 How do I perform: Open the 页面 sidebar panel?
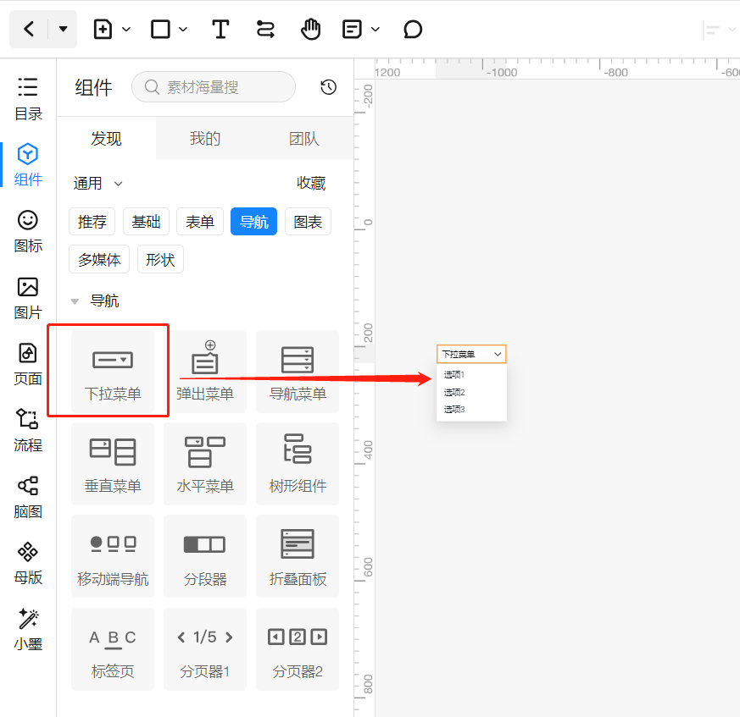[x=28, y=364]
